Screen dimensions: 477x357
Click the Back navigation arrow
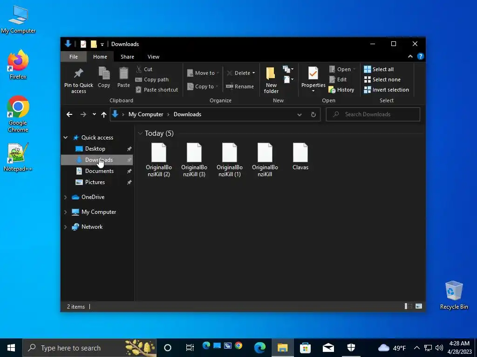pos(69,114)
